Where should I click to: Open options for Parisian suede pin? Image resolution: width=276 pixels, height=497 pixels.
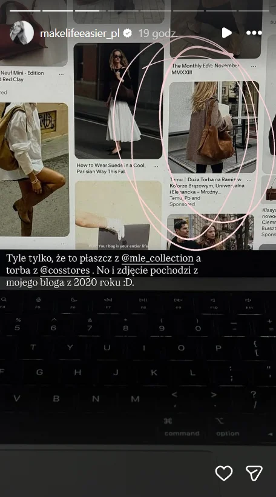coord(156,166)
